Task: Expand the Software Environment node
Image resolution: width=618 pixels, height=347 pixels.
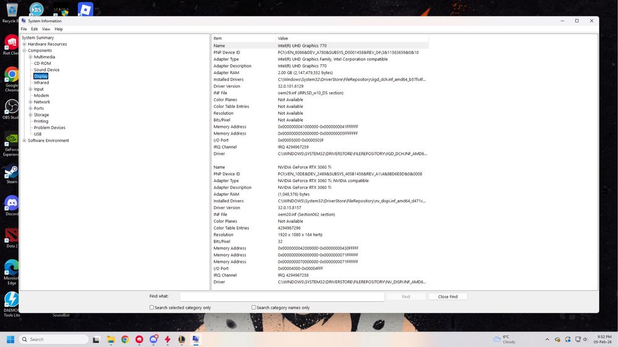Action: tap(25, 140)
